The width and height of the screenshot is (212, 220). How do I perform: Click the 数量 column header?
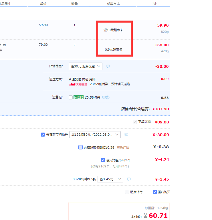tap(74, 4)
